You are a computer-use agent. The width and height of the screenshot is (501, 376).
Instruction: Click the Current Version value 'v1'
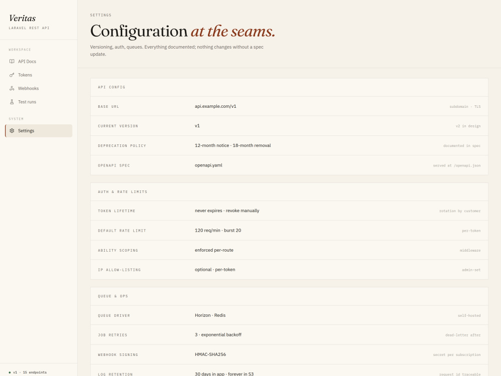197,126
